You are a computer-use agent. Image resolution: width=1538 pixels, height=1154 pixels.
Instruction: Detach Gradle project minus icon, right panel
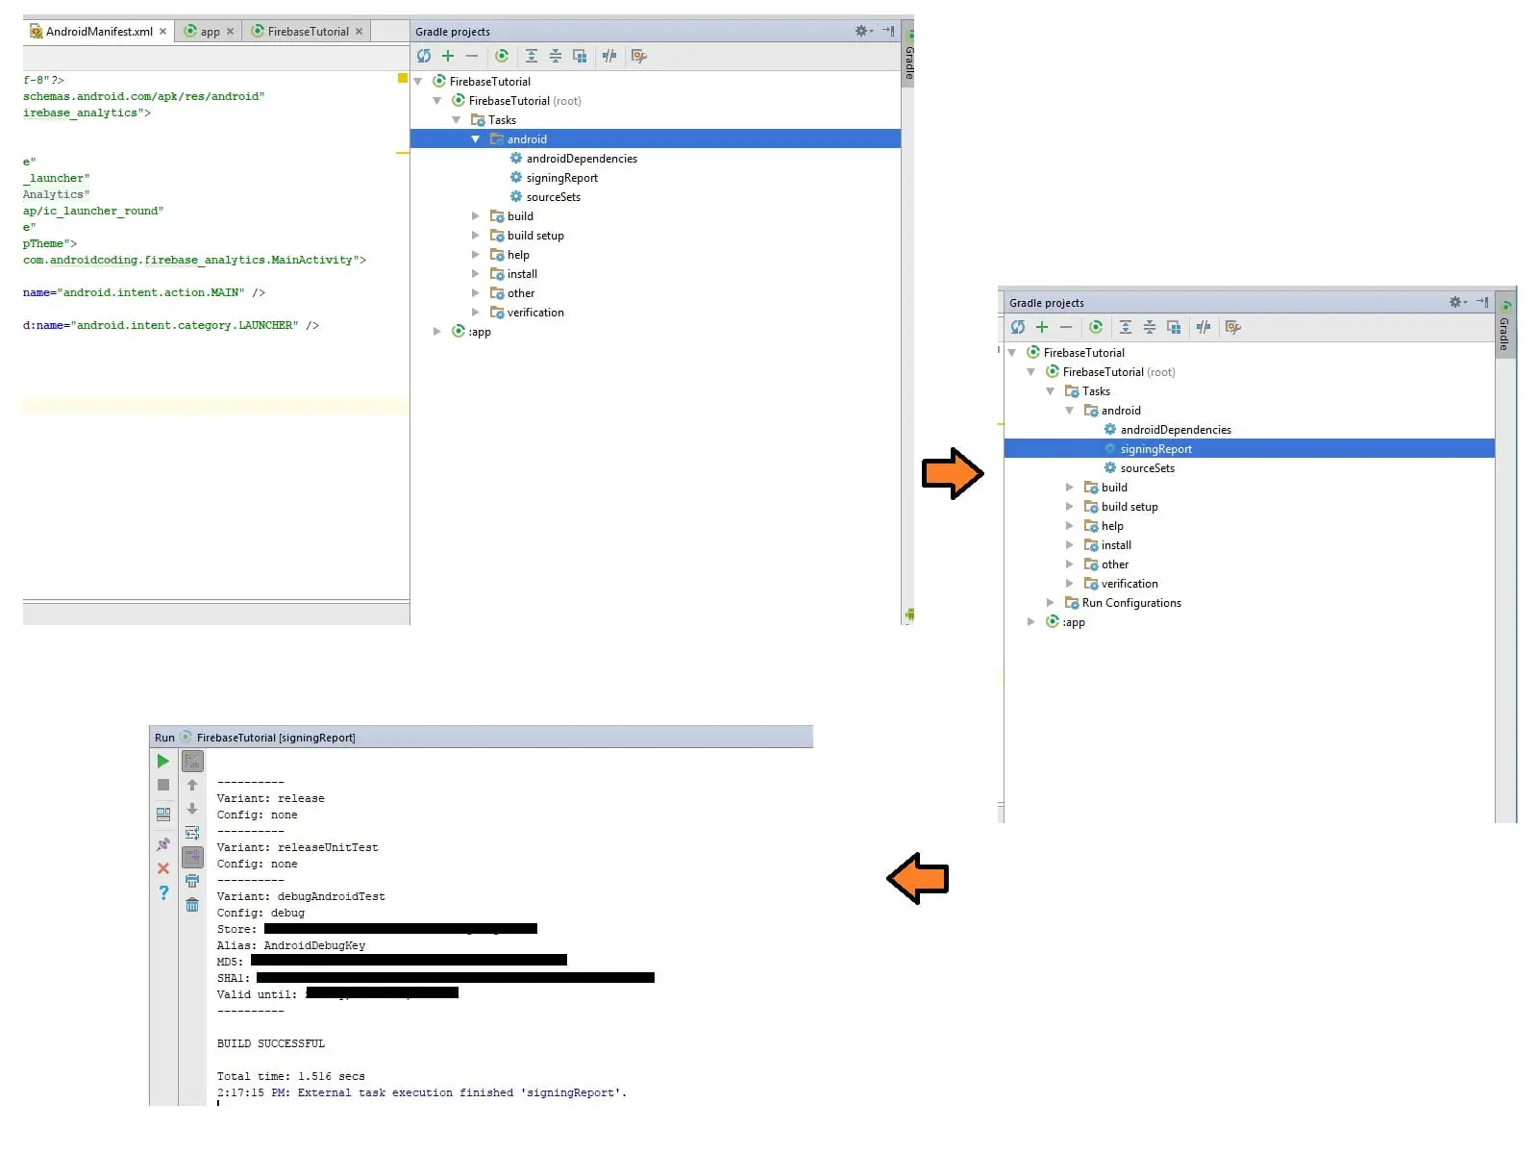(x=1066, y=327)
